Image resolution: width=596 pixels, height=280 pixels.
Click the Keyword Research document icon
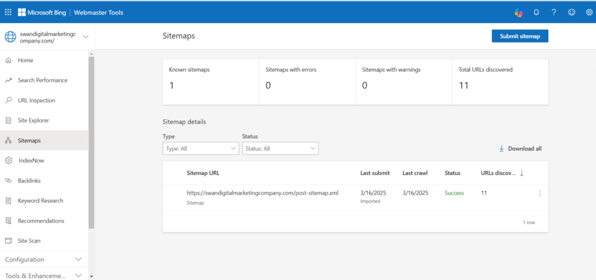click(8, 200)
